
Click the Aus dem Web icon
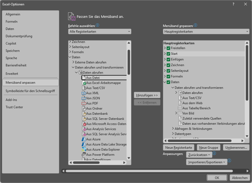180,103
